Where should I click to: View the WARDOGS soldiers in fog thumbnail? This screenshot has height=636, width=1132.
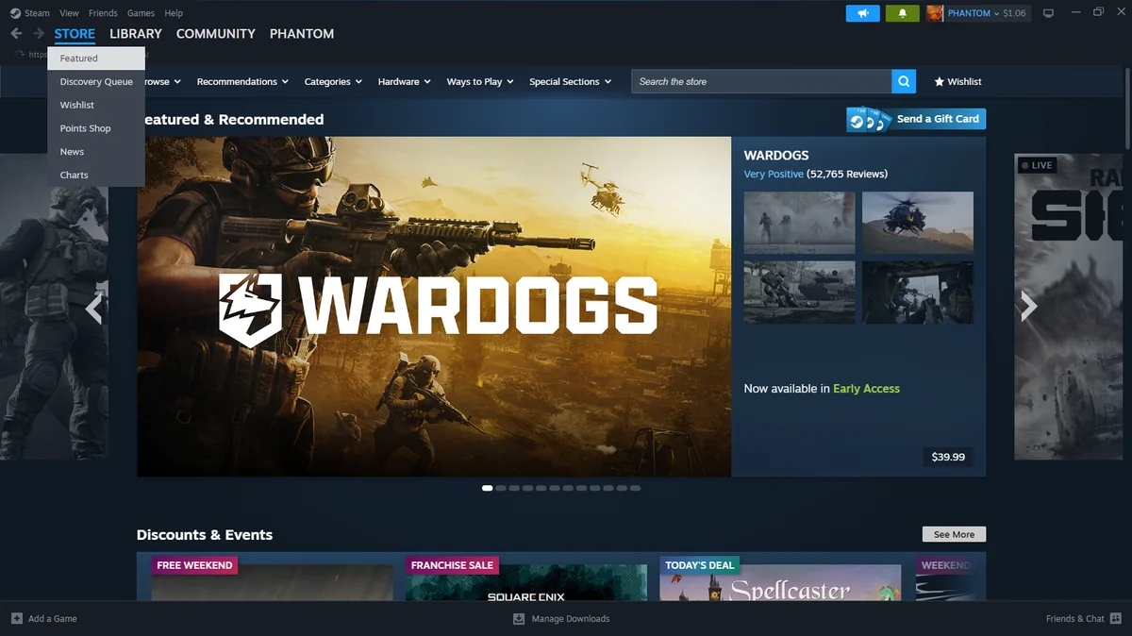[x=800, y=223]
